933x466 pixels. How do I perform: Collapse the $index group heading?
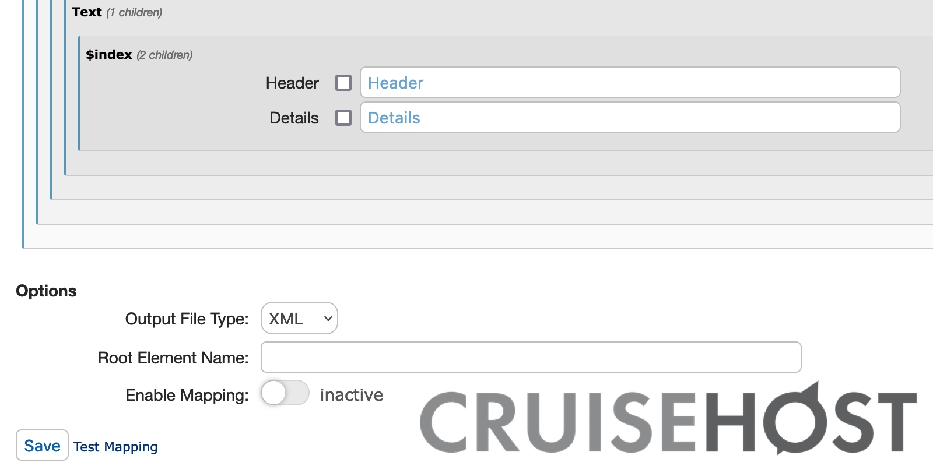[x=109, y=55]
